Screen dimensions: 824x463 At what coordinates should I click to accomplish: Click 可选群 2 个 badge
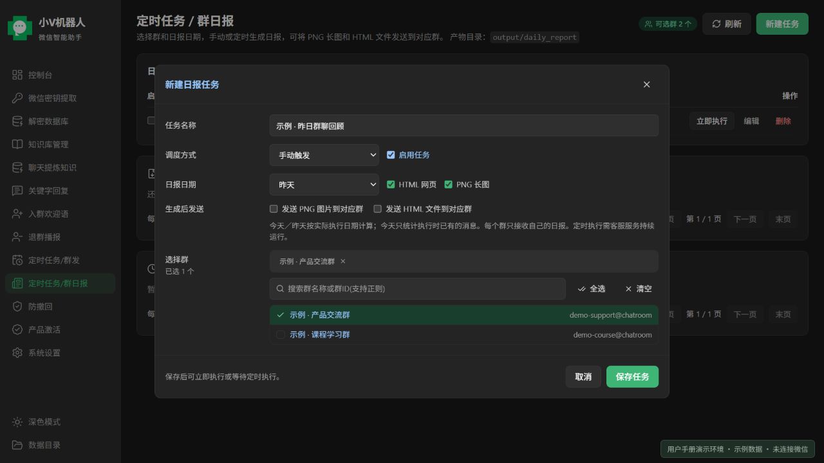pyautogui.click(x=668, y=24)
